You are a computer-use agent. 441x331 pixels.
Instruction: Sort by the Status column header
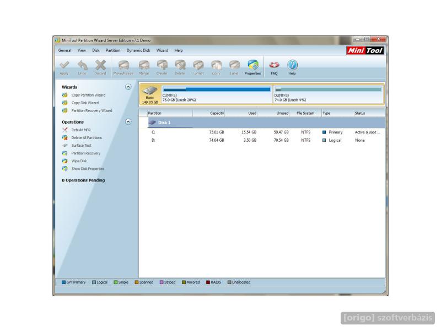click(x=369, y=113)
